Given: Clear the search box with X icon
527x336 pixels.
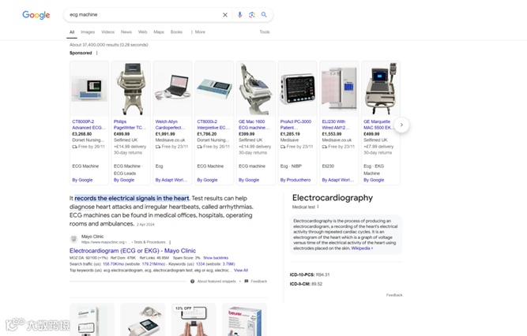Looking at the screenshot, I should click(x=225, y=15).
